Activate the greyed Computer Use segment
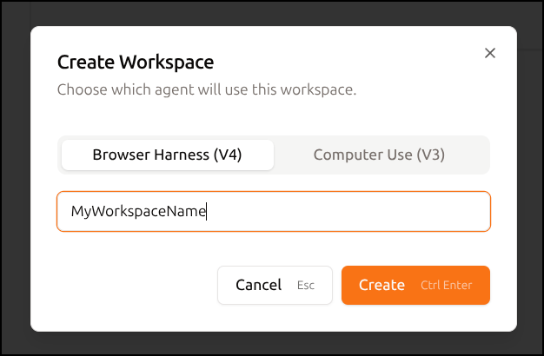Image resolution: width=544 pixels, height=356 pixels. (x=379, y=155)
